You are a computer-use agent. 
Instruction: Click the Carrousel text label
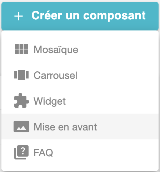click(x=55, y=75)
